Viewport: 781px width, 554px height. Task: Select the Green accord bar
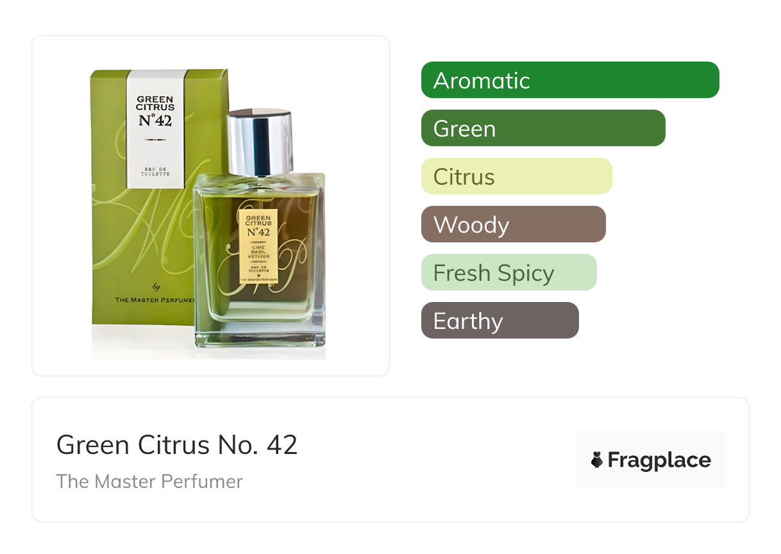[543, 128]
